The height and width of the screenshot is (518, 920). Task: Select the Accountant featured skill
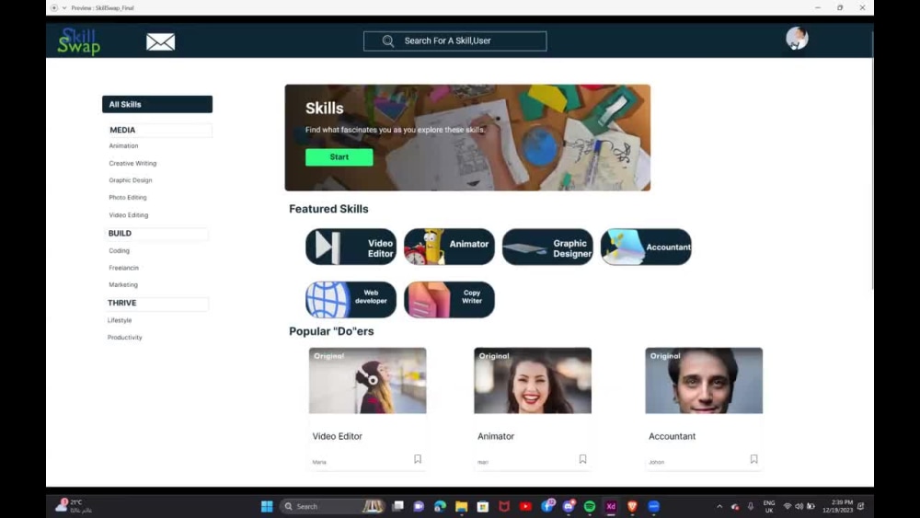click(646, 247)
